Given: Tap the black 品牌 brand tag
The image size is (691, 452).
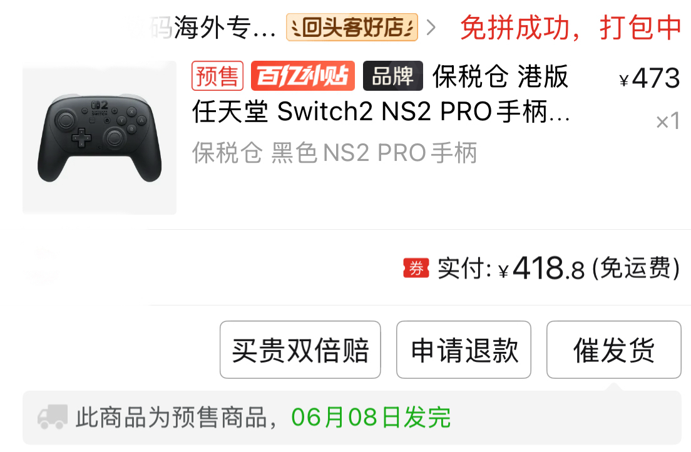Looking at the screenshot, I should point(392,76).
